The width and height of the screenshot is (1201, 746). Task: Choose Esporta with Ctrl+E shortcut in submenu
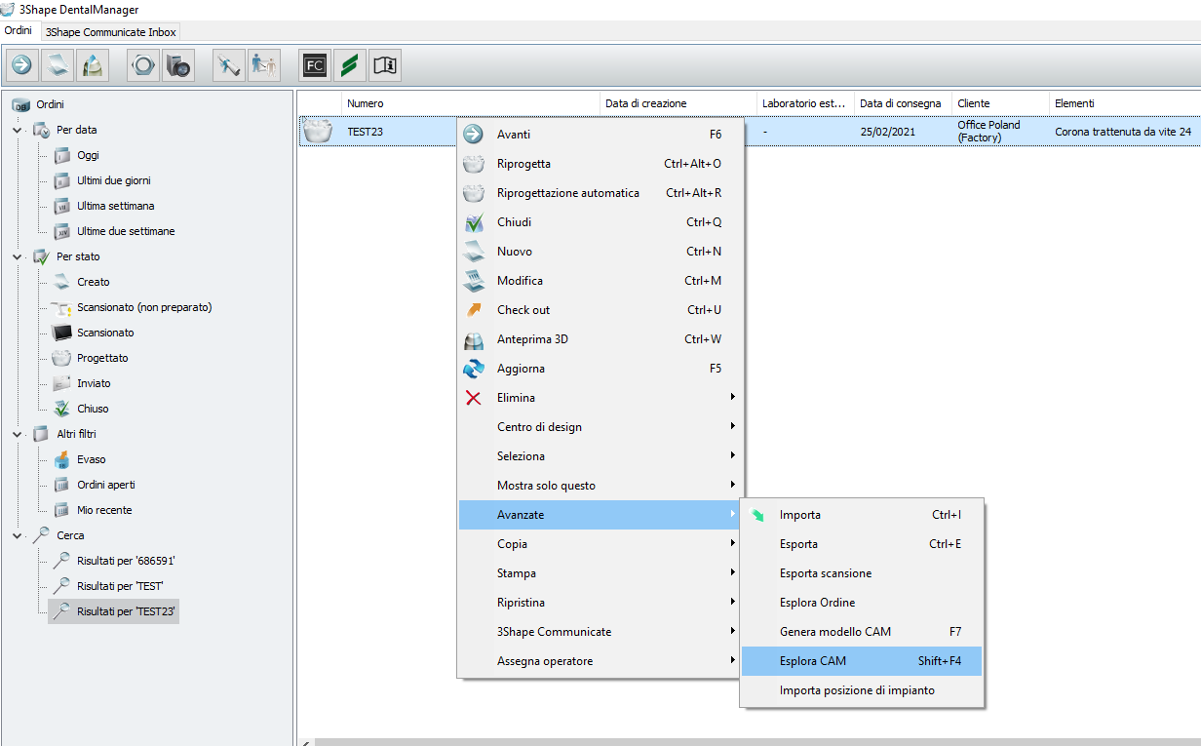[862, 544]
